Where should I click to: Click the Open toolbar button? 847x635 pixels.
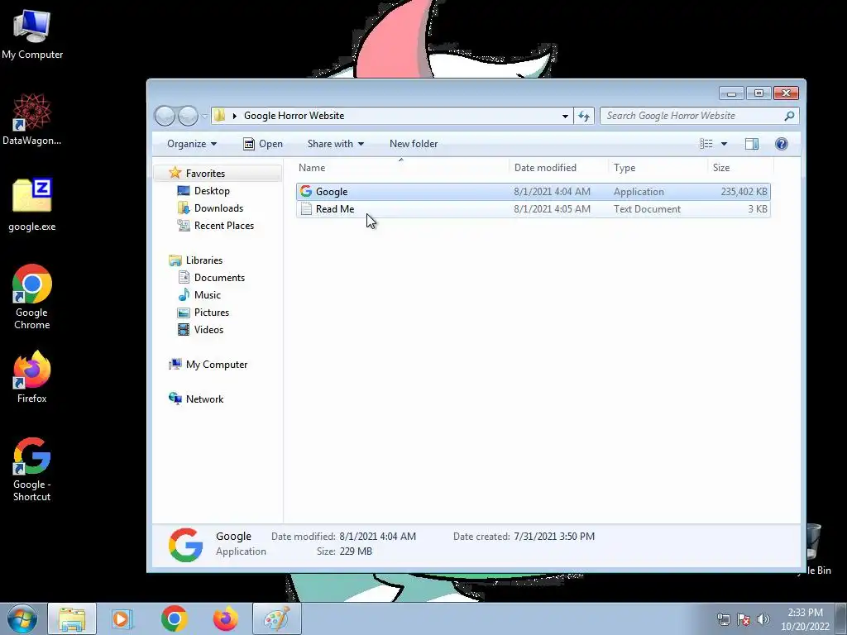(x=263, y=144)
